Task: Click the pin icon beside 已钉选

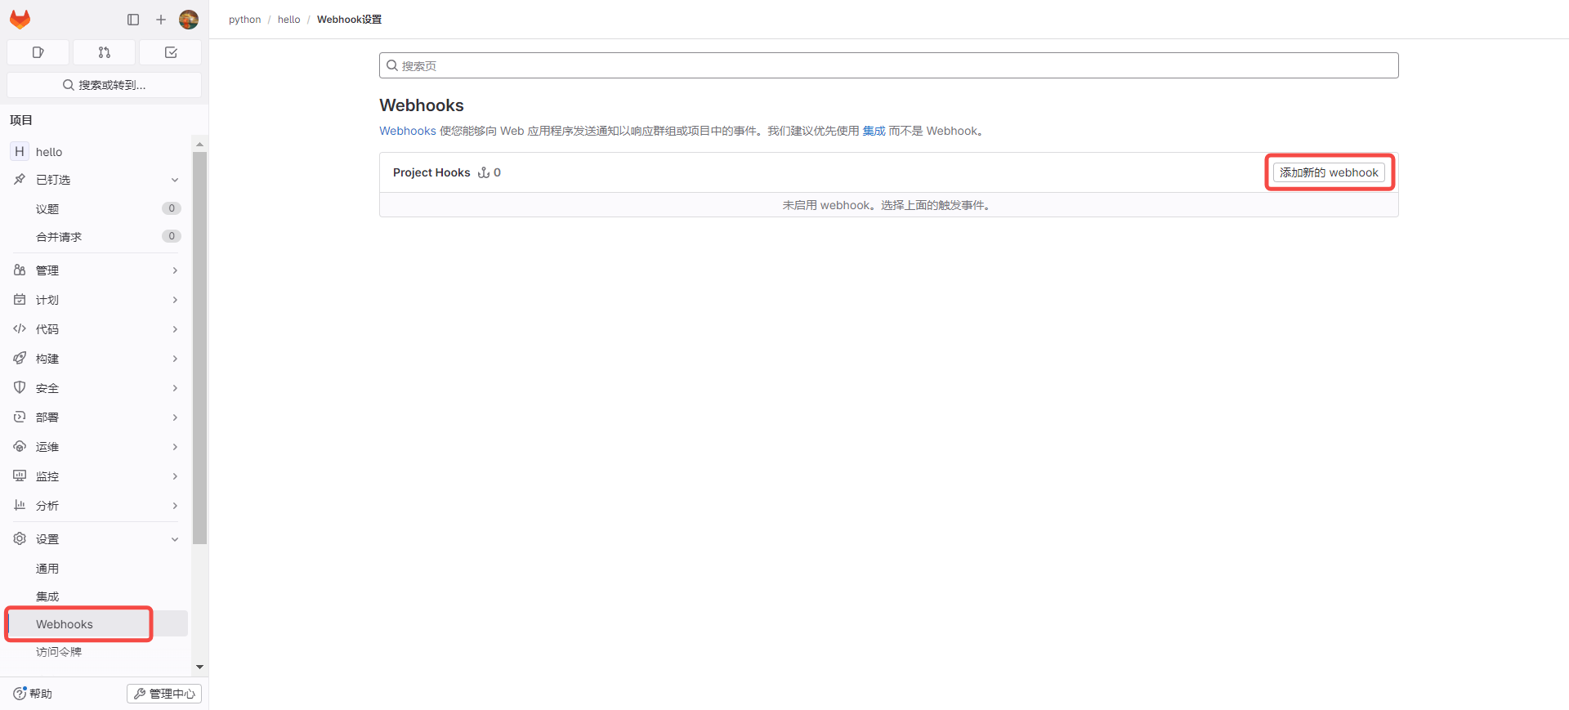Action: click(x=20, y=179)
